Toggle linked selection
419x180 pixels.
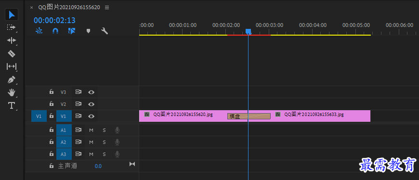pos(72,31)
